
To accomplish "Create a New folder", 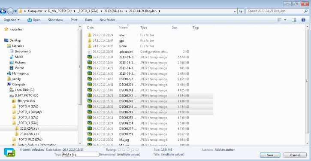I will click(107, 20).
